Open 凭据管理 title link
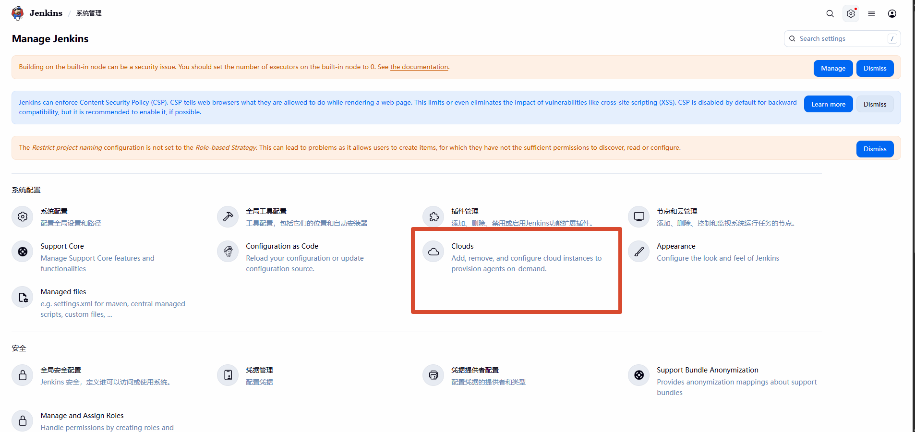 point(260,370)
